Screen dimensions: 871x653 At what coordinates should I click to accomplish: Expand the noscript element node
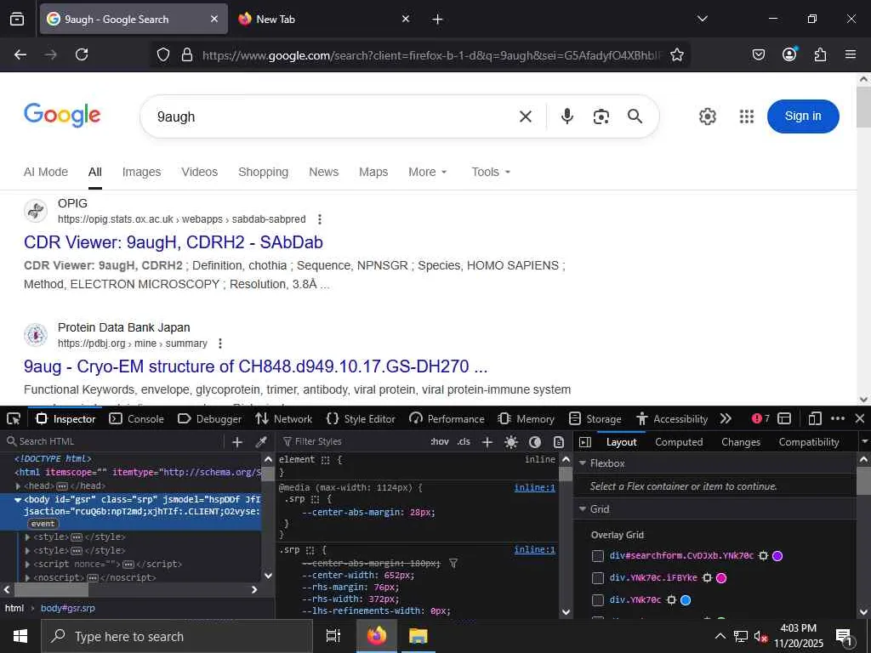pos(28,577)
